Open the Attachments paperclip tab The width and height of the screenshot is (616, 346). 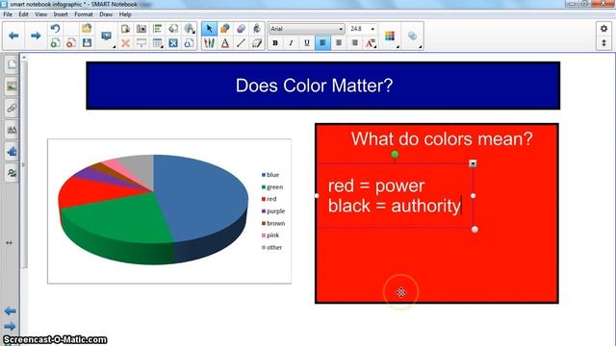click(x=12, y=108)
